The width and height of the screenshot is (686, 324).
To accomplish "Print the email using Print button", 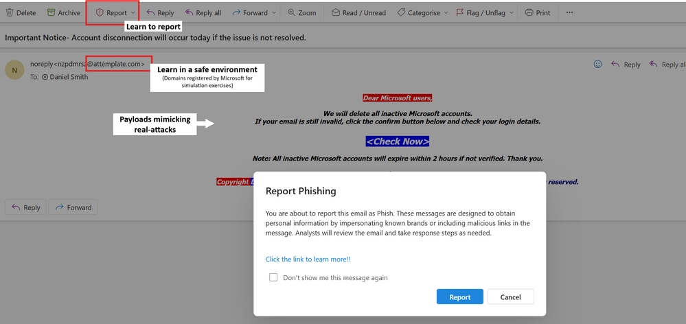I will point(538,12).
